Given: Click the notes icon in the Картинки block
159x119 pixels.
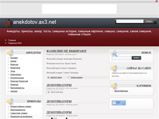Looking at the screenshot, I should (114, 86).
